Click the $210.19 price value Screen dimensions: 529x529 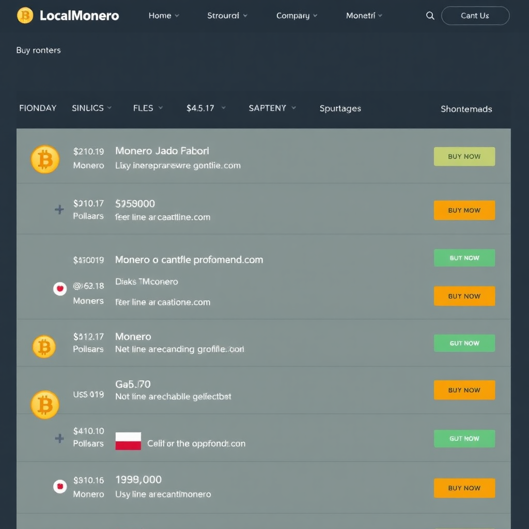coord(88,151)
